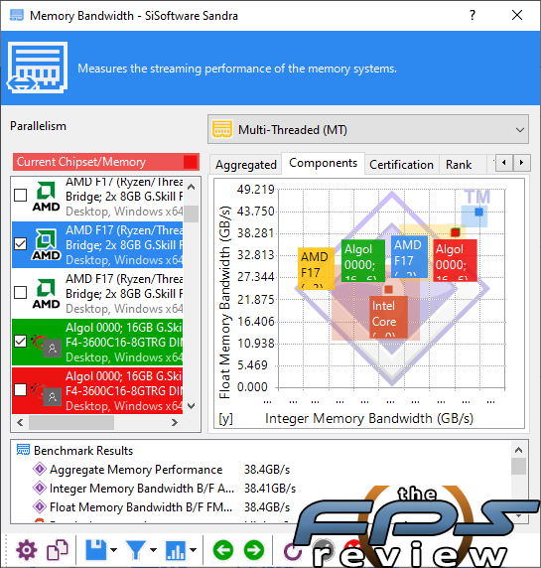Click the results panel scroll up arrow
541x568 pixels.
click(x=518, y=450)
